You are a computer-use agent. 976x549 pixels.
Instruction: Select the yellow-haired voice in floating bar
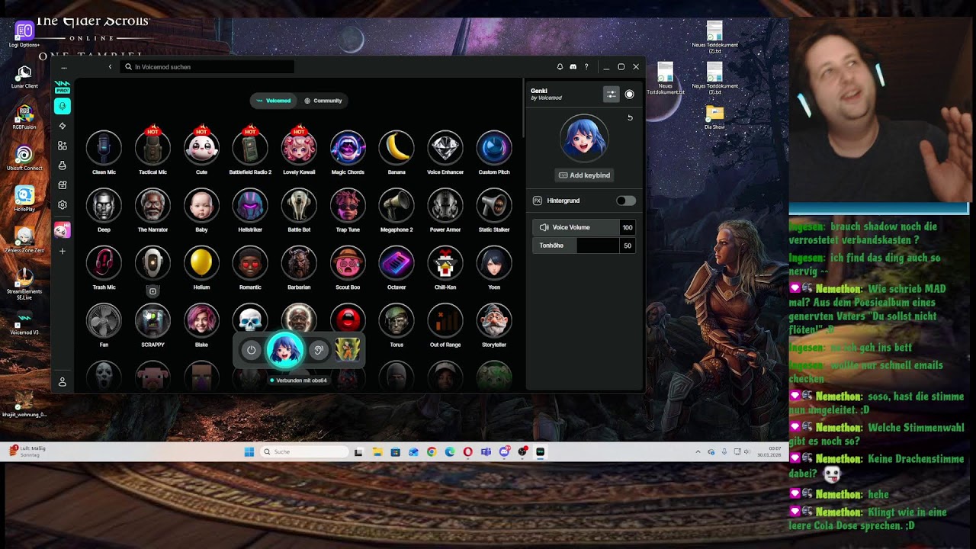[348, 350]
